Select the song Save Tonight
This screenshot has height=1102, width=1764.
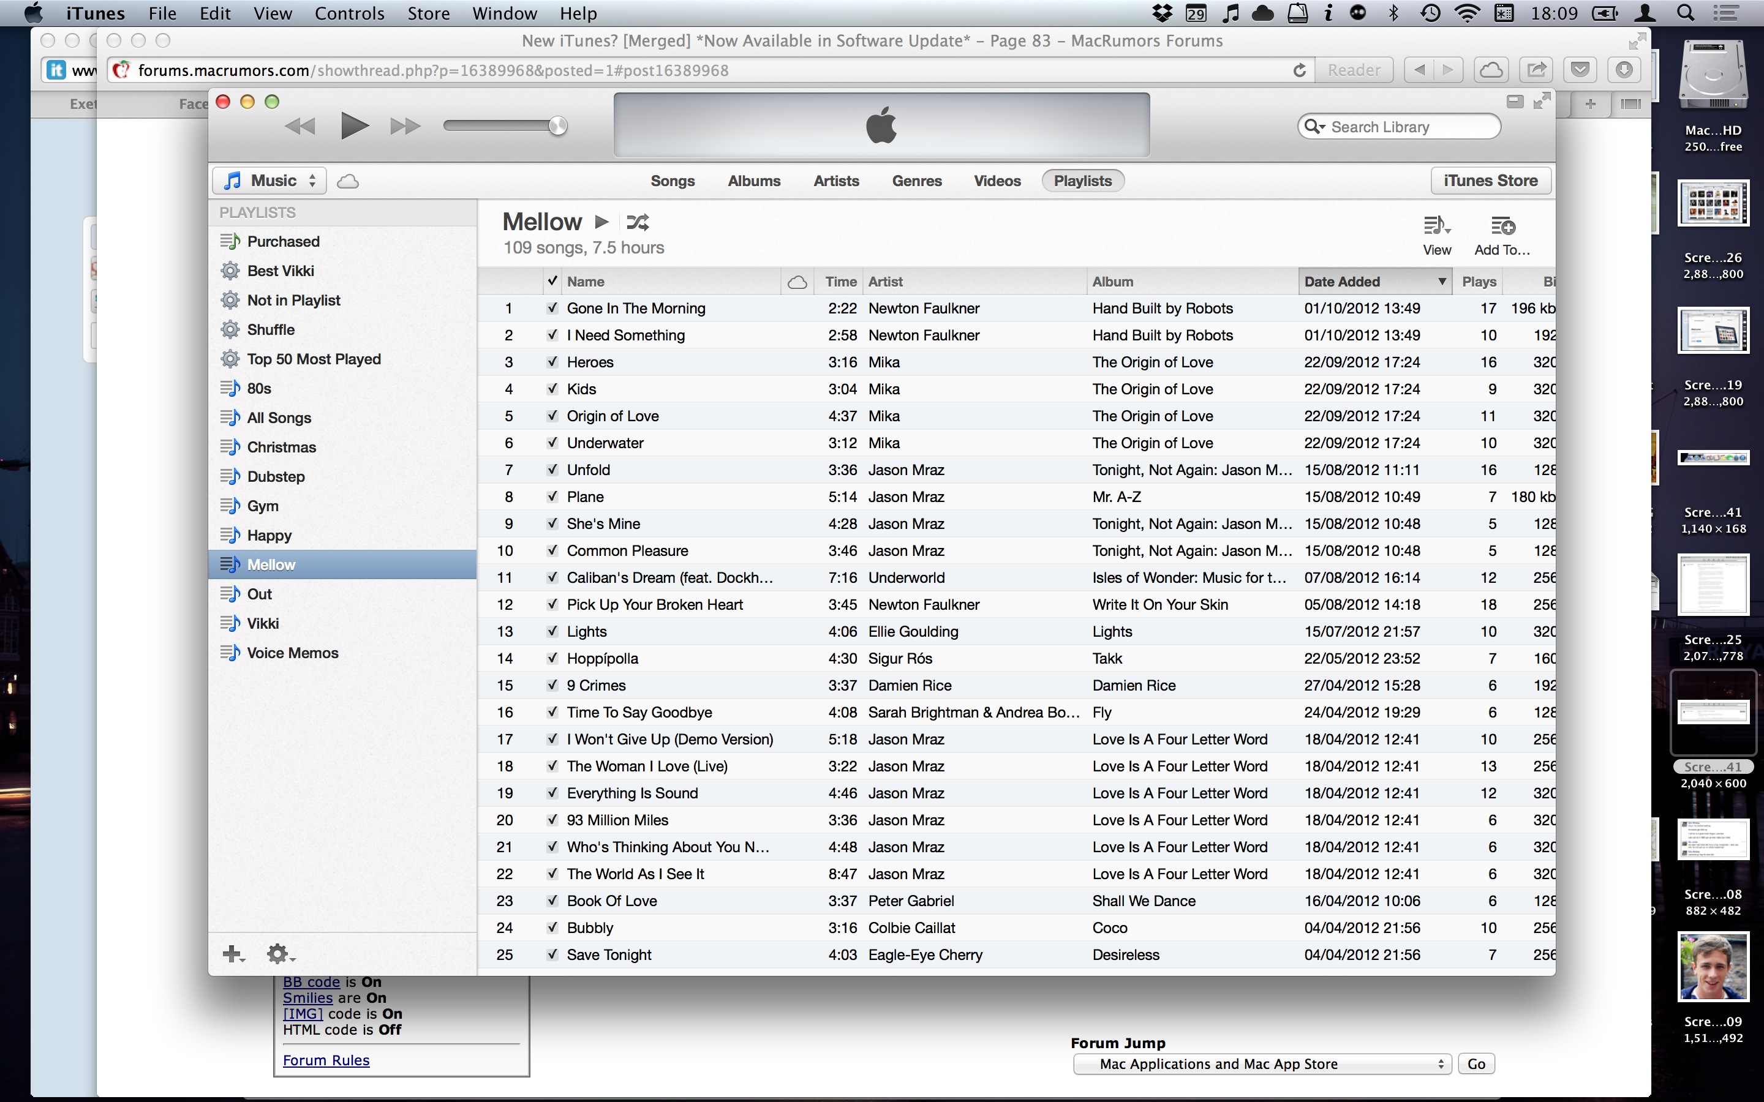pyautogui.click(x=1016, y=955)
